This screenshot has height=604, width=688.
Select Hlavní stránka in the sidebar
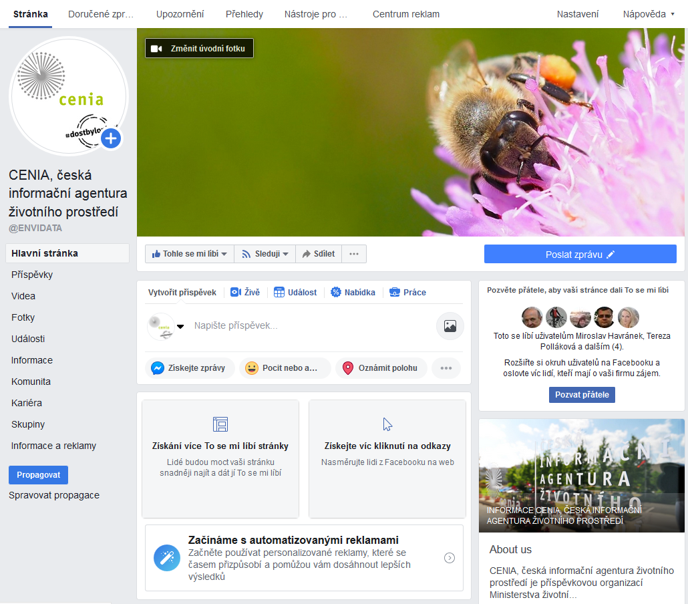point(67,253)
